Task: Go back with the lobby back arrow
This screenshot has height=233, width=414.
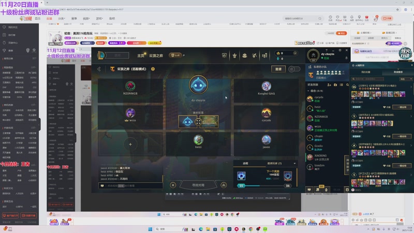Action: [x=99, y=69]
